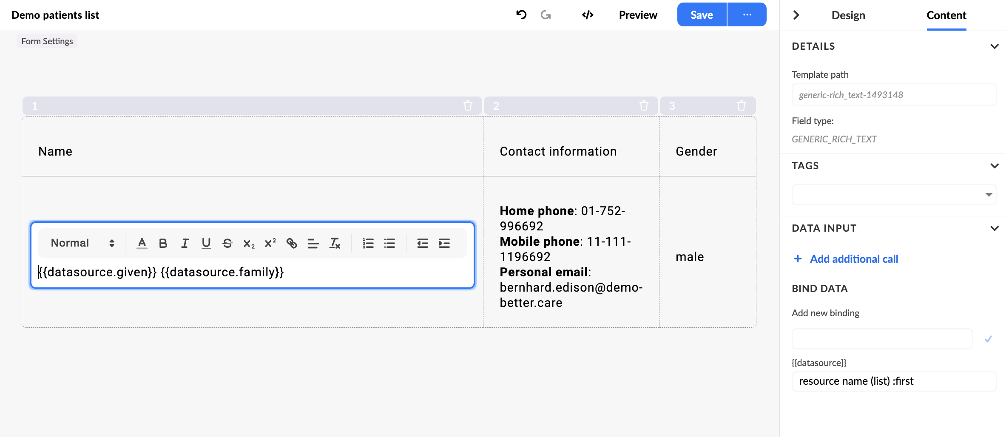Focus the Add new binding field
This screenshot has width=1006, height=437.
882,339
